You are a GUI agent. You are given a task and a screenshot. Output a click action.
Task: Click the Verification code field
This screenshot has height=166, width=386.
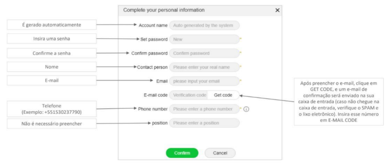coord(189,95)
